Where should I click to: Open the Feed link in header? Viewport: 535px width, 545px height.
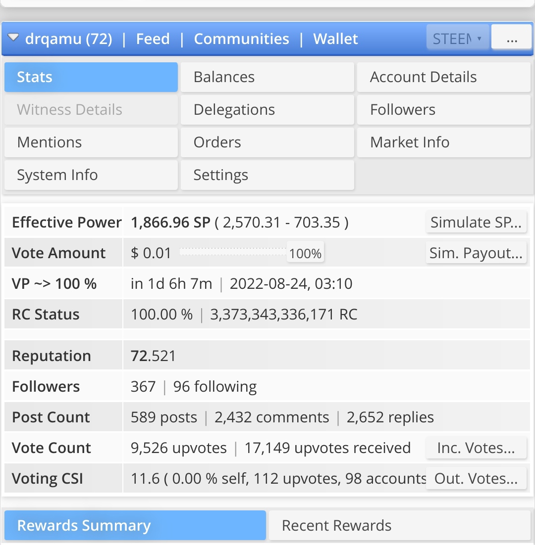click(x=153, y=39)
